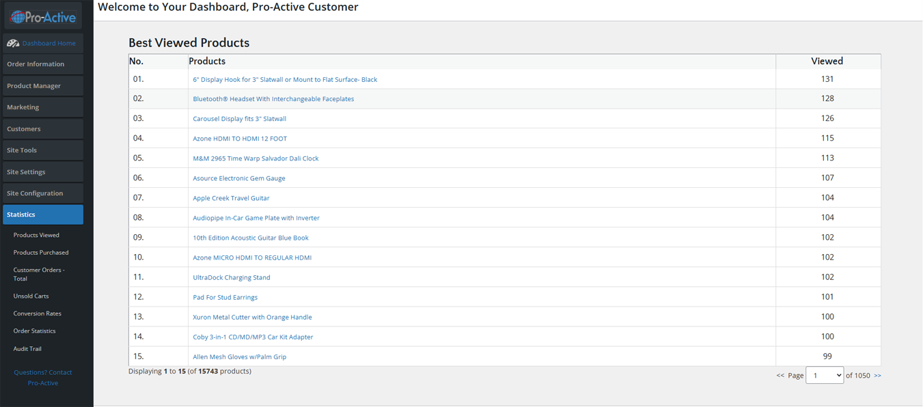The width and height of the screenshot is (923, 407).
Task: Open Pad For Stud Earrings product
Action: coord(225,297)
